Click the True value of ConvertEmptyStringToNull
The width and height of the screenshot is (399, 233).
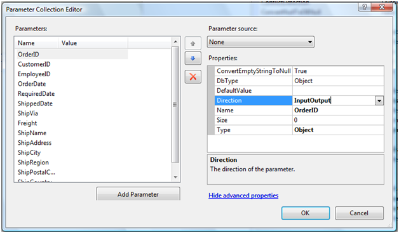(338, 71)
